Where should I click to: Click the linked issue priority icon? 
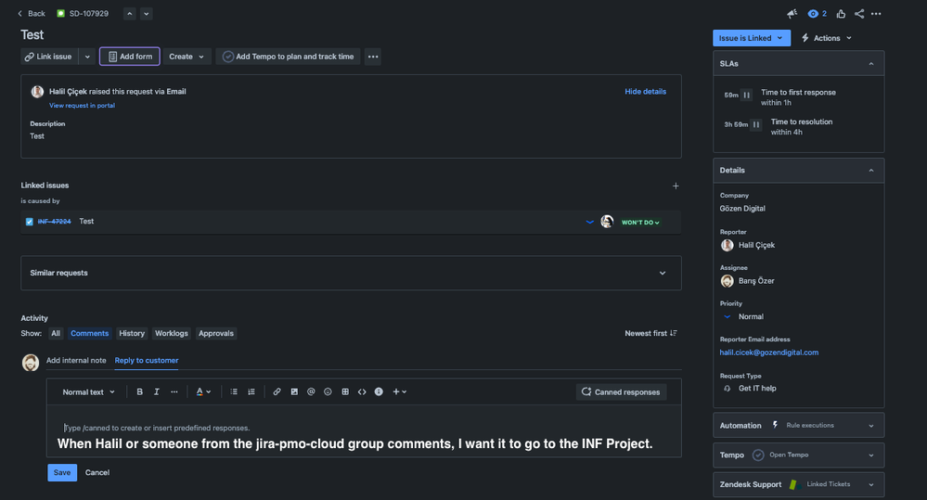pos(589,223)
